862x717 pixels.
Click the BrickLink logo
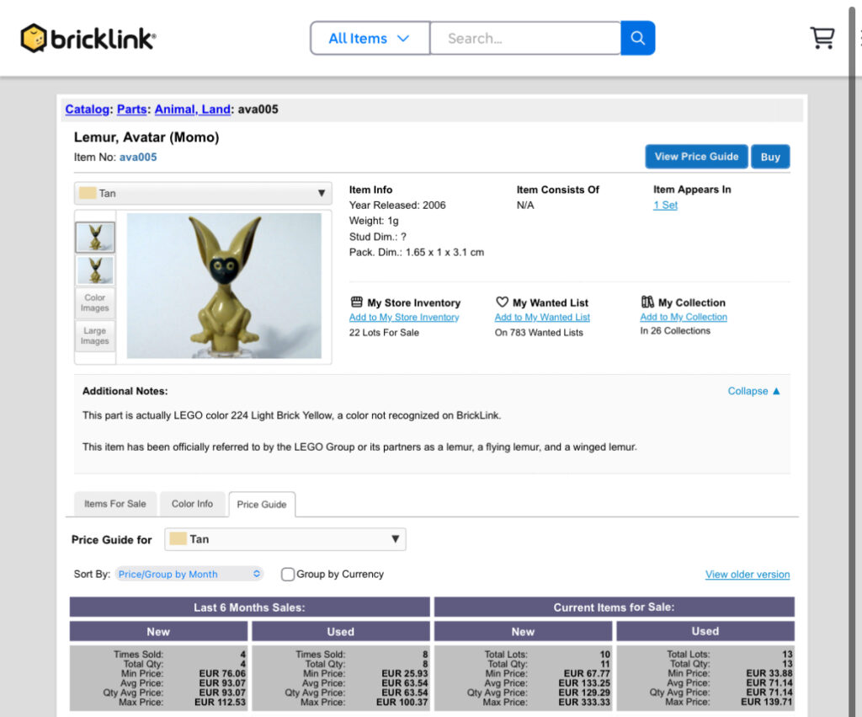[x=88, y=38]
